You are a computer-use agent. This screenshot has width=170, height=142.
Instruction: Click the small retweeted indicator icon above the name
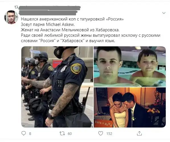coord(16,7)
